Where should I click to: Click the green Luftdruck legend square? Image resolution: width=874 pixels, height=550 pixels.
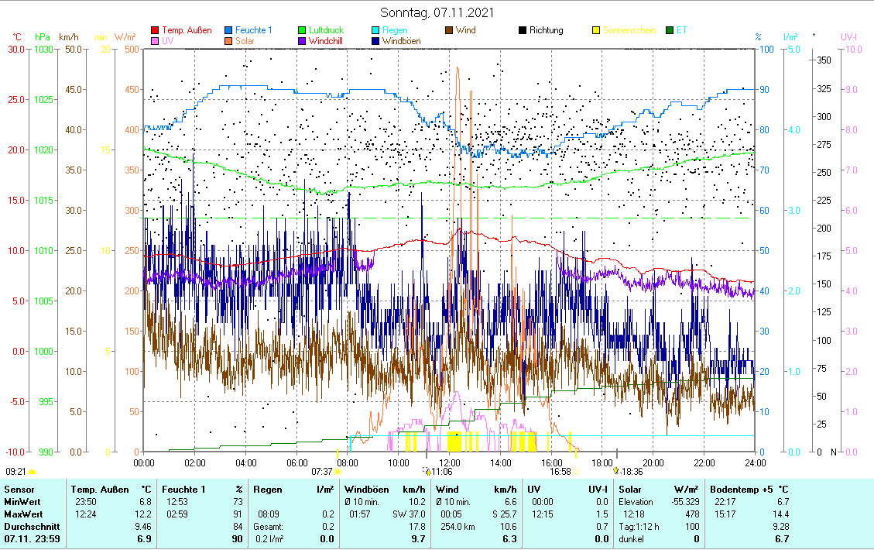[303, 31]
